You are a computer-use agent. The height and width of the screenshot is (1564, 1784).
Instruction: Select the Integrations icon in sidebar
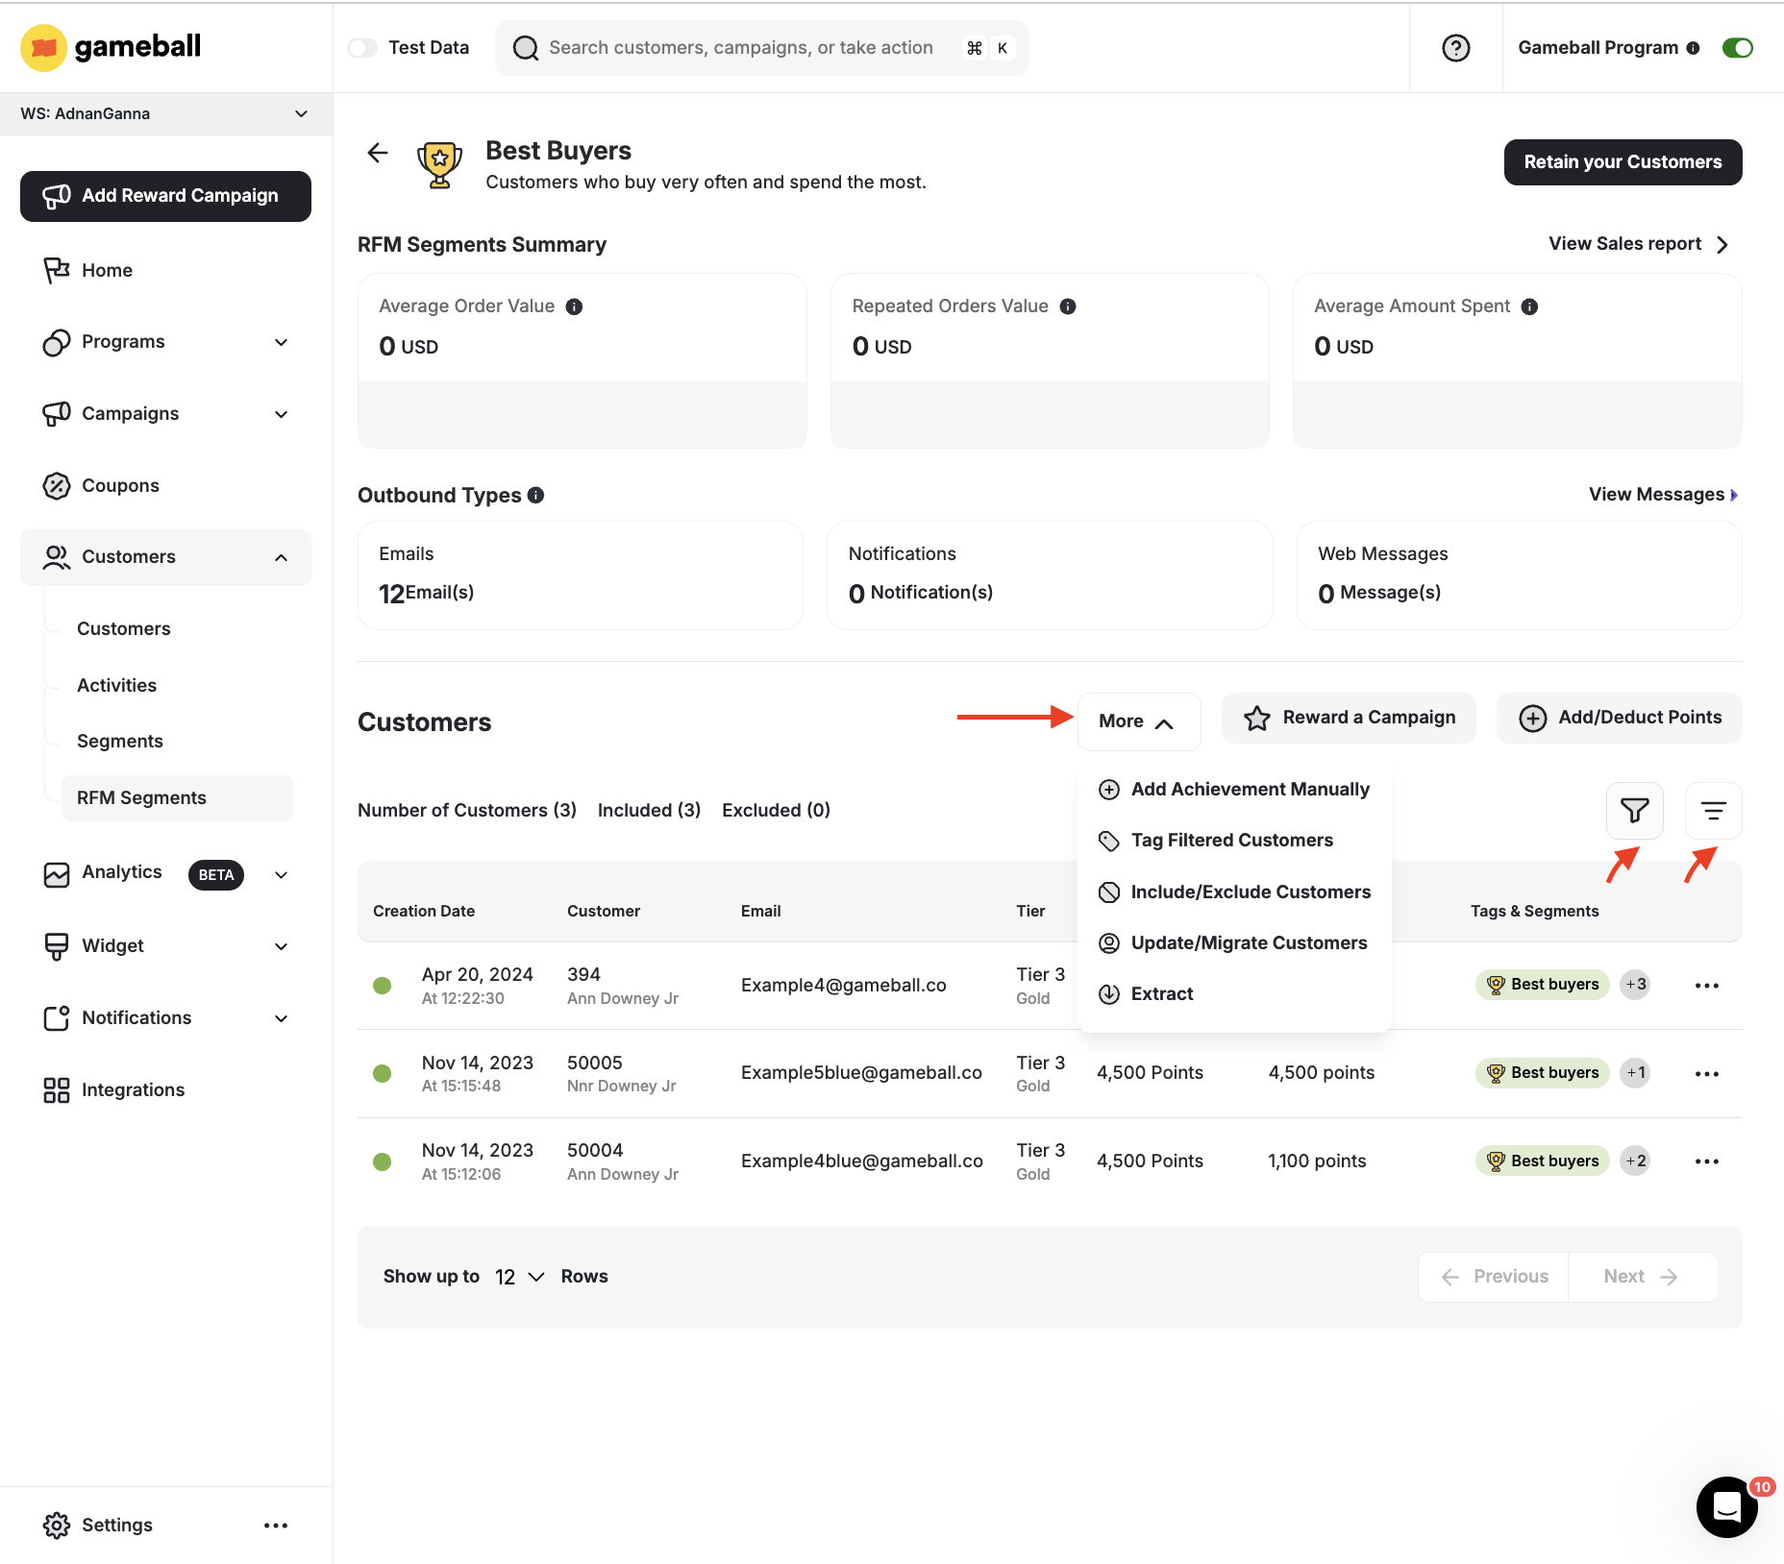tap(55, 1089)
